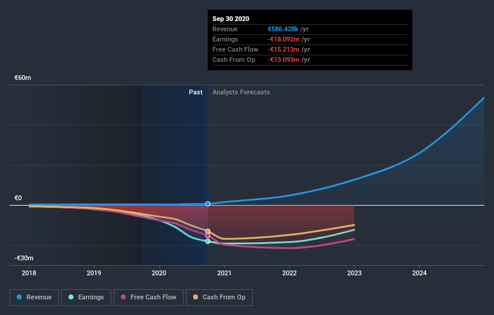Click the 2022 x-axis label

(x=289, y=273)
